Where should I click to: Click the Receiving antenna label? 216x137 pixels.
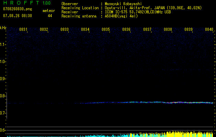click(x=79, y=16)
